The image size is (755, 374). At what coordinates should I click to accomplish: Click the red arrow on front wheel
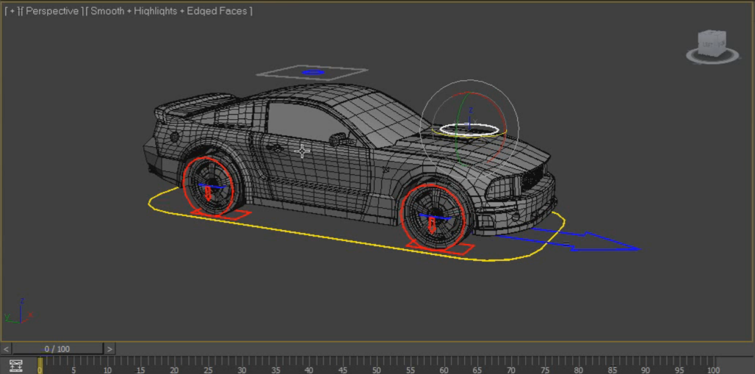click(x=432, y=226)
